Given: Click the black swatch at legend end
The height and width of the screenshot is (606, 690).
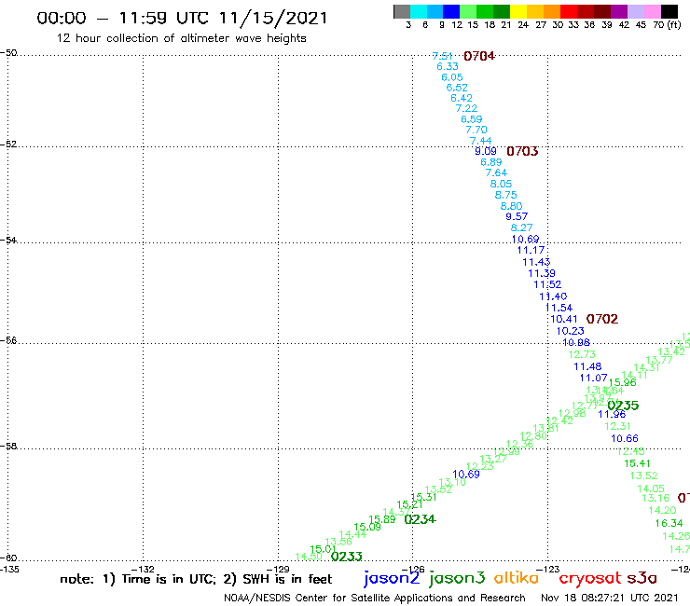Looking at the screenshot, I should tap(669, 12).
